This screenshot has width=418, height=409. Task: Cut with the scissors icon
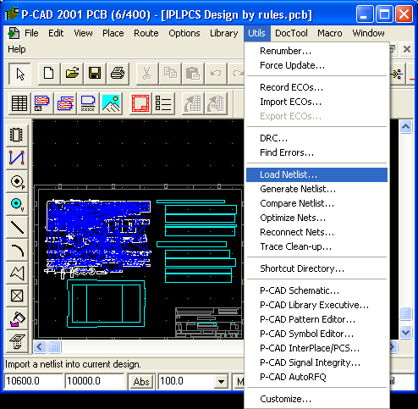coord(147,74)
